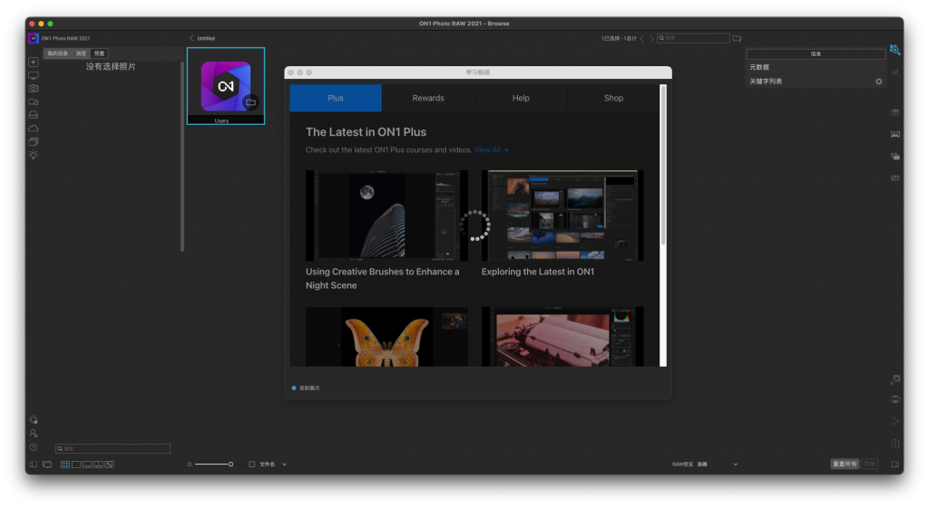Click the ON1 Photo RAW logo icon
The image size is (929, 508).
click(x=34, y=38)
